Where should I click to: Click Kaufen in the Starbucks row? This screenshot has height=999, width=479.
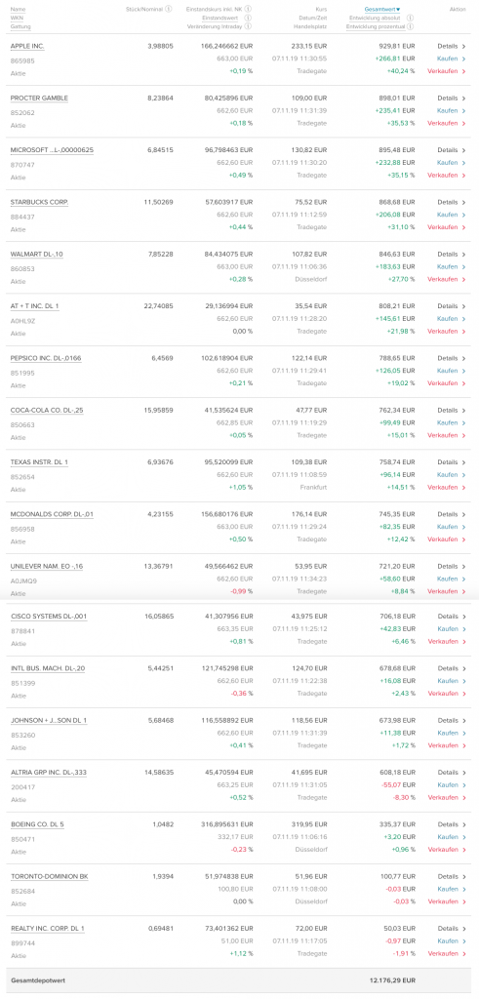(451, 215)
